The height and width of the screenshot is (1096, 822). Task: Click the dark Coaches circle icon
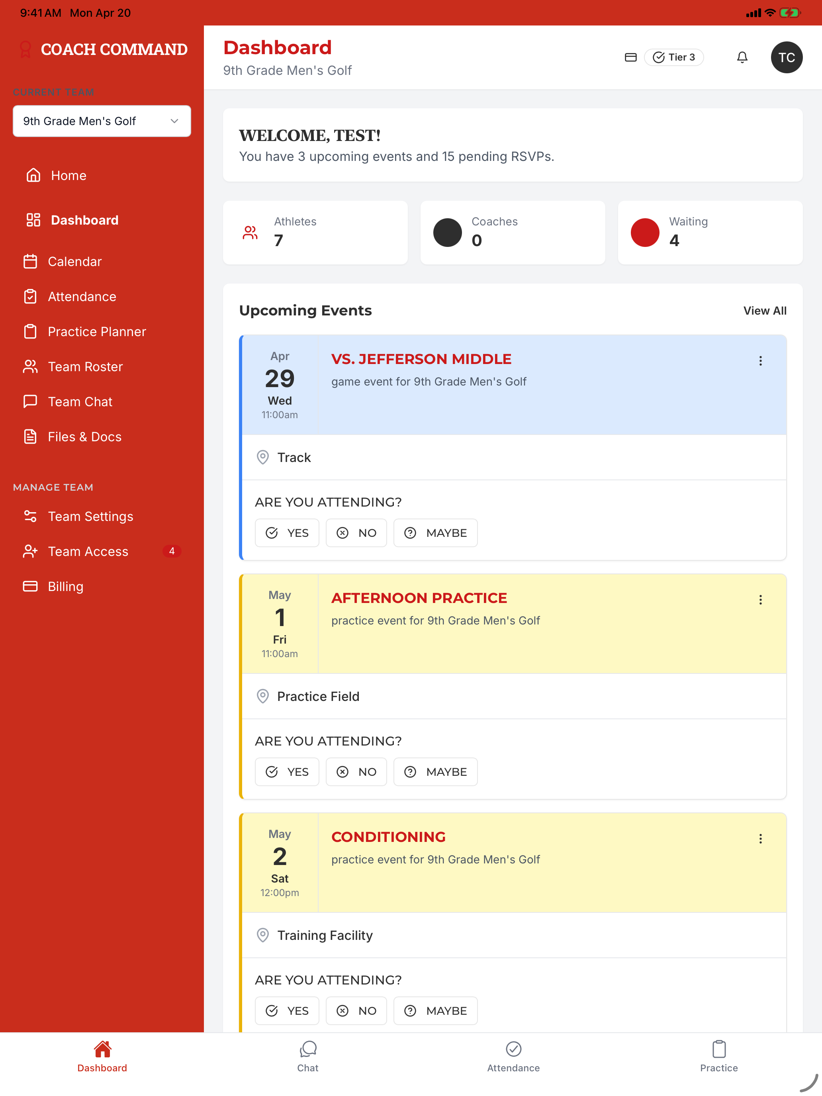(x=447, y=233)
